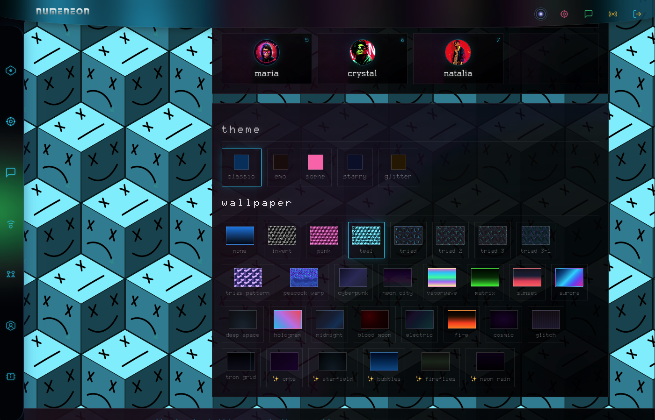Click the pink crosshair target icon in top bar
This screenshot has height=420, width=655.
(564, 14)
